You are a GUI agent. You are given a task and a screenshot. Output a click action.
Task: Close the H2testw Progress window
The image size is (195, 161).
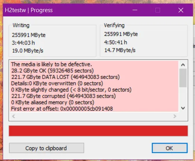pos(181,10)
